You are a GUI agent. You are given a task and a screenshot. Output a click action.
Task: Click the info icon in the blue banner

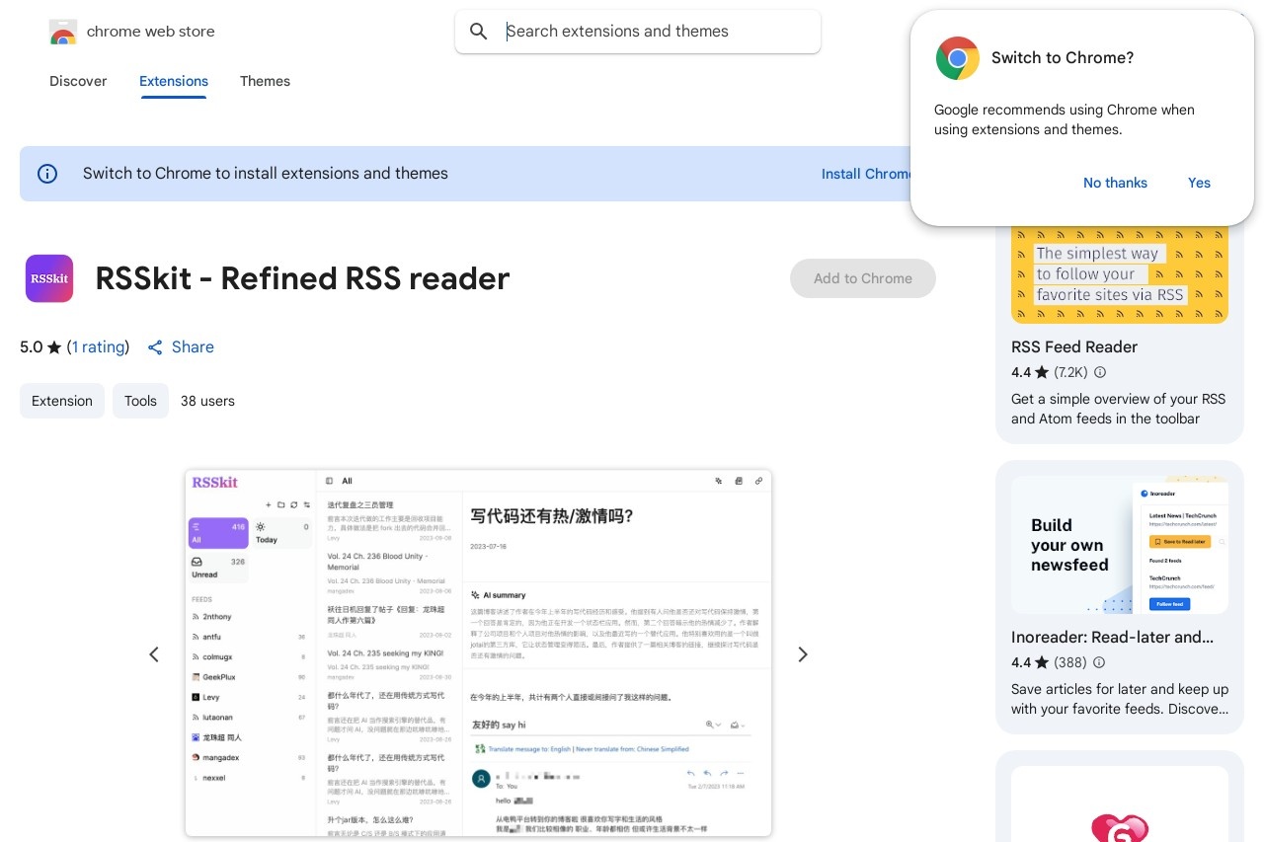[x=47, y=174]
